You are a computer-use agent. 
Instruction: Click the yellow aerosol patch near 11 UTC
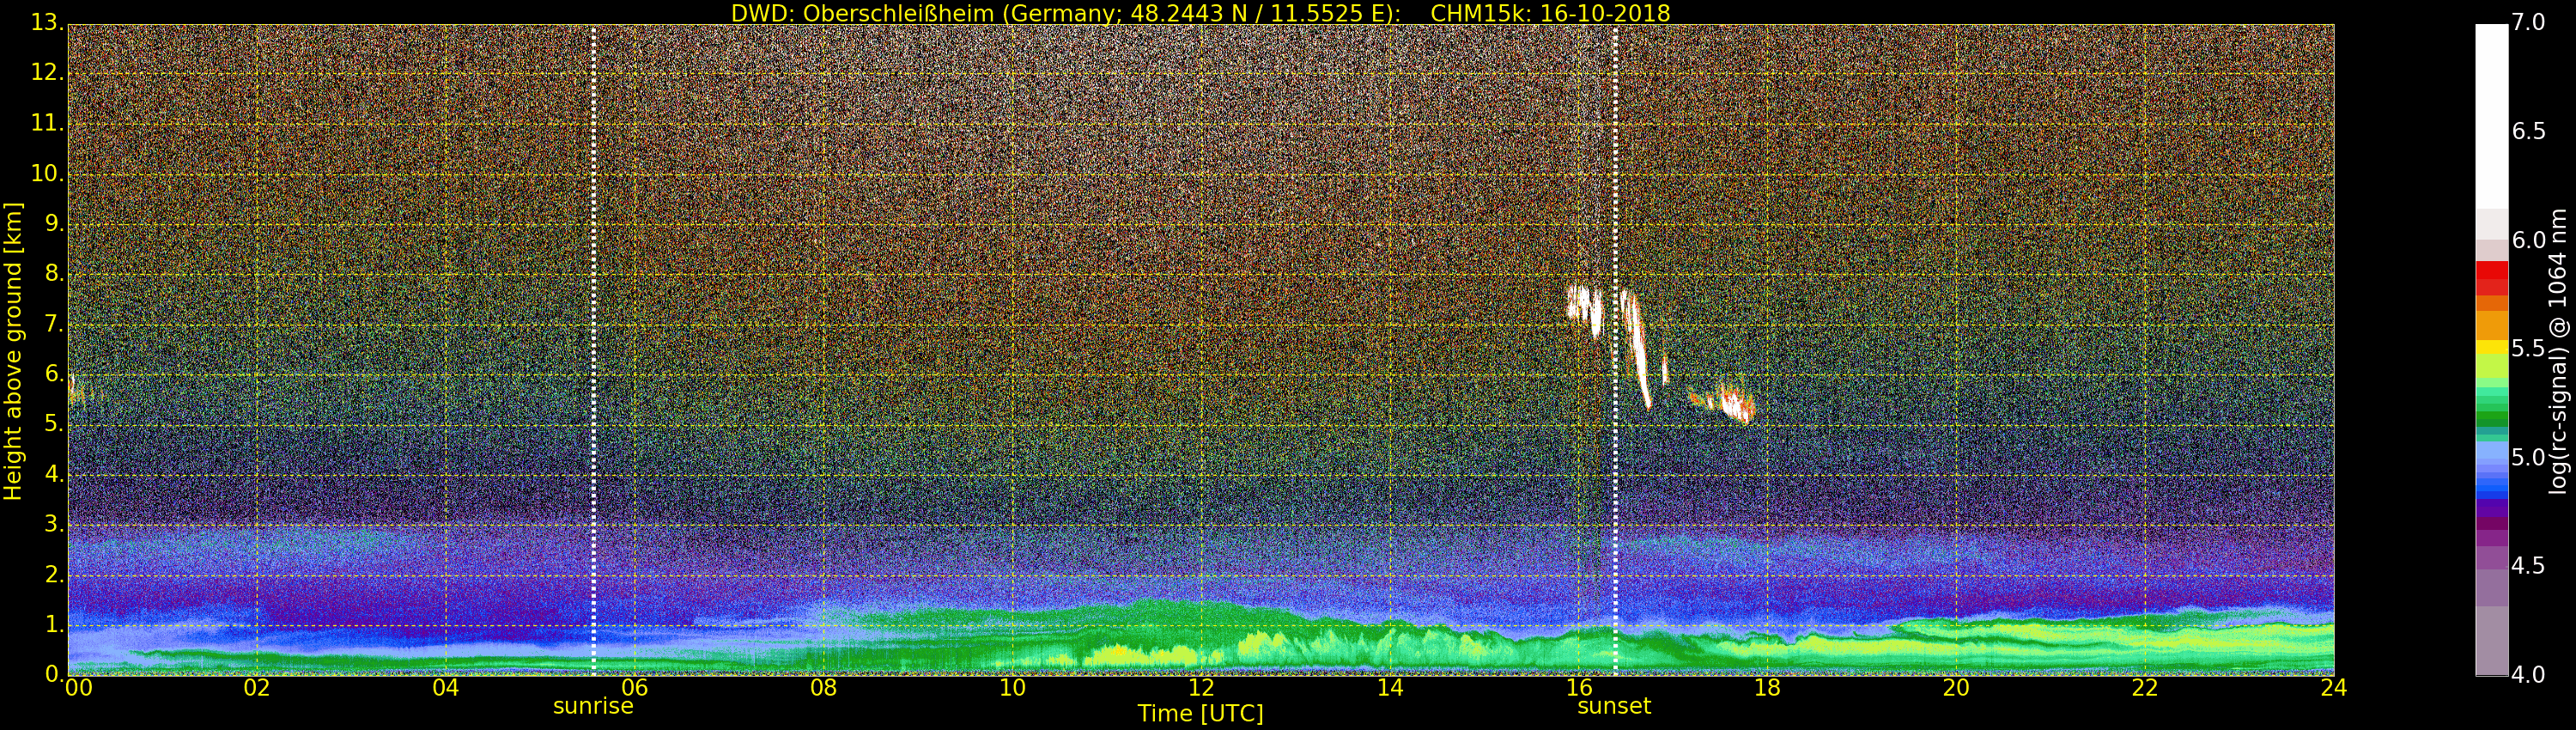[1140, 655]
